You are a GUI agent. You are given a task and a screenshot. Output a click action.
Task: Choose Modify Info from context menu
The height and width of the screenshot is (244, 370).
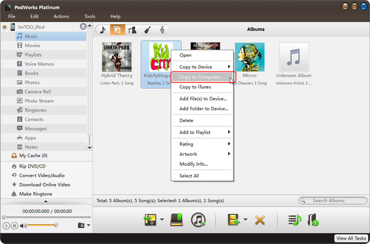202,164
